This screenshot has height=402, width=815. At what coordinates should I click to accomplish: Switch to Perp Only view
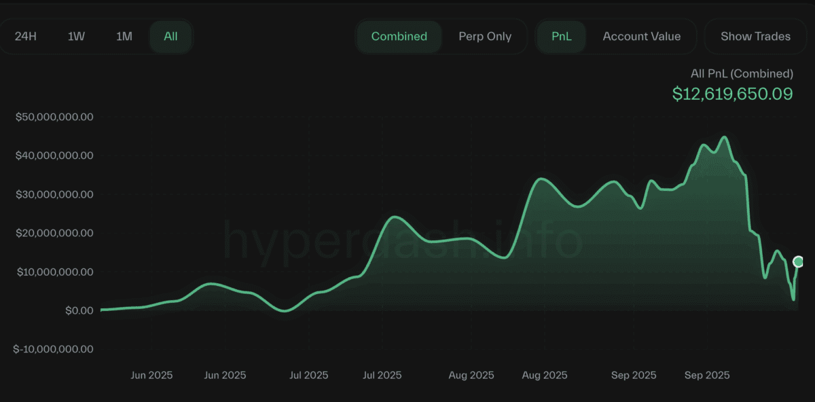(x=485, y=36)
